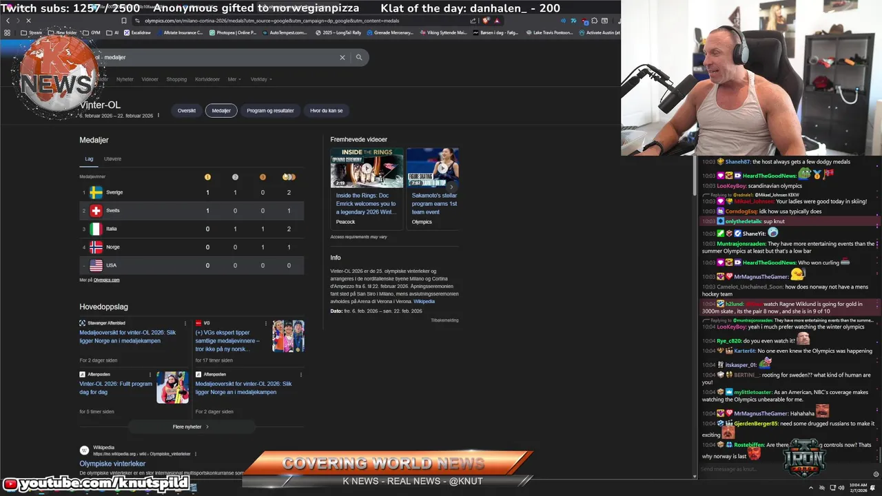Clear the Google search box with the X
Image resolution: width=882 pixels, height=496 pixels.
click(342, 57)
